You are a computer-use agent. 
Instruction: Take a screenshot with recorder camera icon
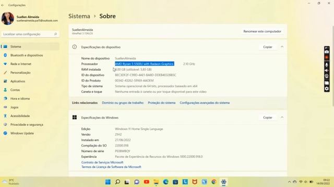[327, 52]
